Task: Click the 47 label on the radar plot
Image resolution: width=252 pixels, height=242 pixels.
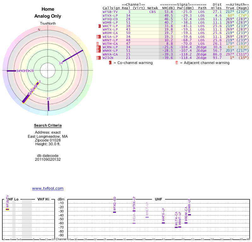Action: click(49, 99)
